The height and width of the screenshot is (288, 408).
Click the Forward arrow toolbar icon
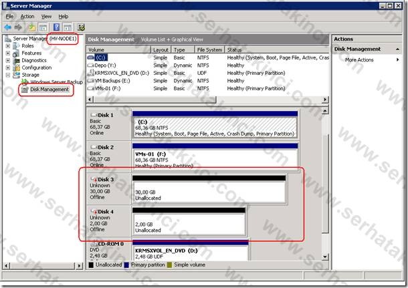(x=18, y=27)
